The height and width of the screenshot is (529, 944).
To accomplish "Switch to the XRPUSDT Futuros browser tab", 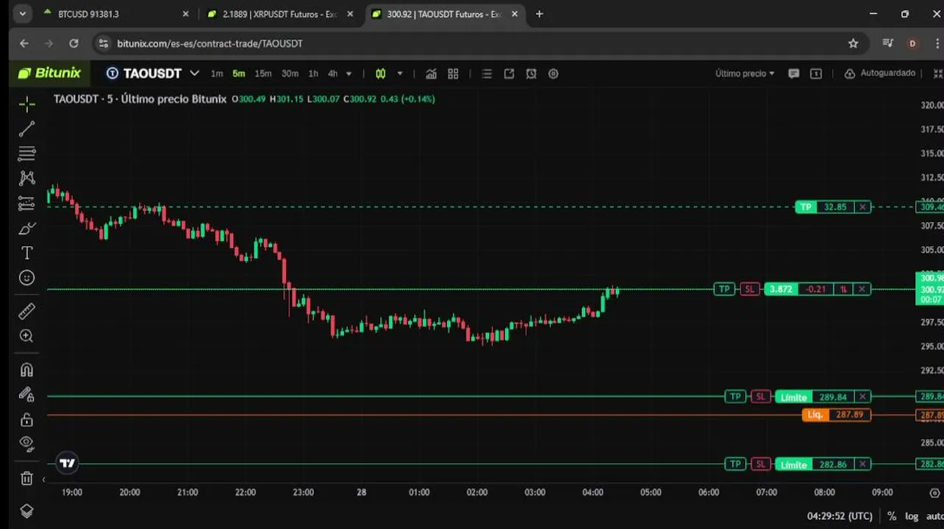I will click(279, 14).
